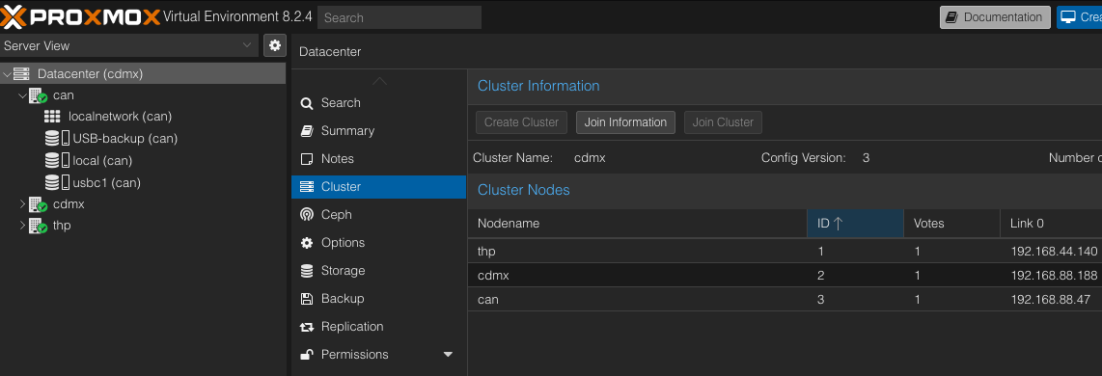Collapse the can node
Viewport: 1102px width, 376px height.
22,95
